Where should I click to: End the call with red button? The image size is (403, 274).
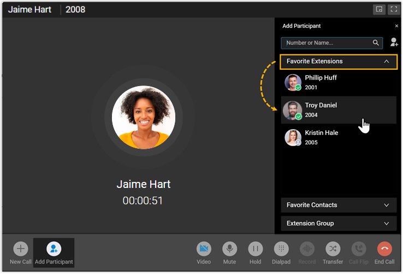(384, 248)
